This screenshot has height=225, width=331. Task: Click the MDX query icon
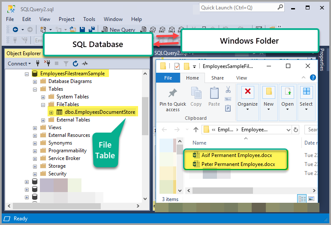153,30
